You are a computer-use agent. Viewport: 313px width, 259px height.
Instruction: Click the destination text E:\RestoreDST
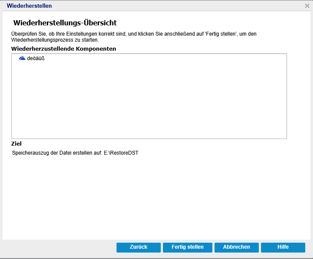pos(121,153)
